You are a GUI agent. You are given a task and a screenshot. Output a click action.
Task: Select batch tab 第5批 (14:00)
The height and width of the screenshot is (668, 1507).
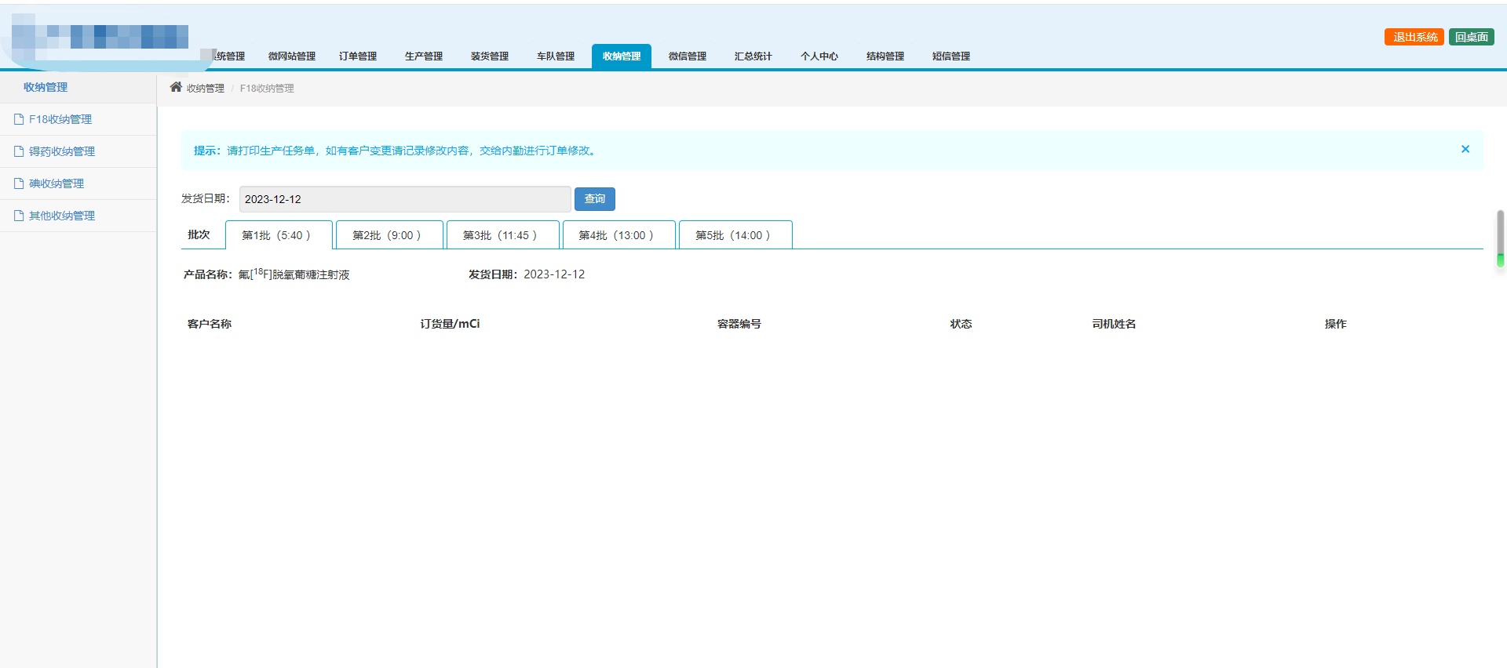(735, 235)
